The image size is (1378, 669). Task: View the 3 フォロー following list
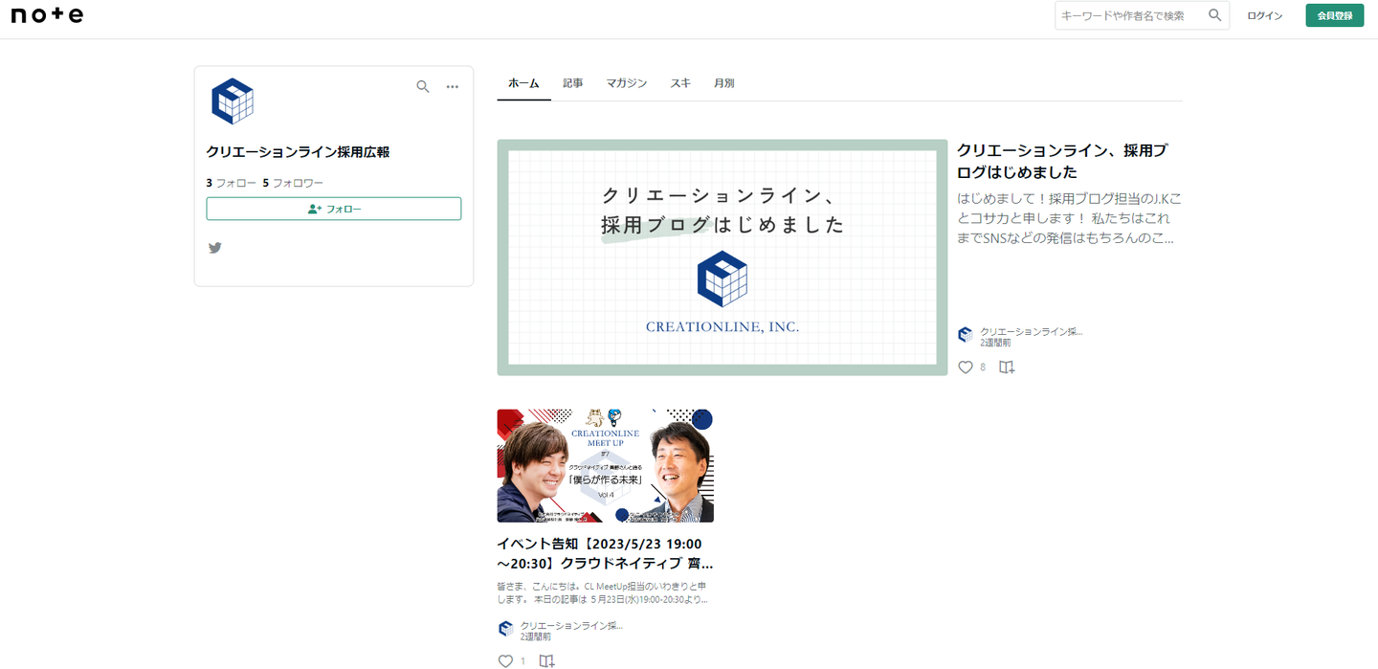click(x=231, y=183)
